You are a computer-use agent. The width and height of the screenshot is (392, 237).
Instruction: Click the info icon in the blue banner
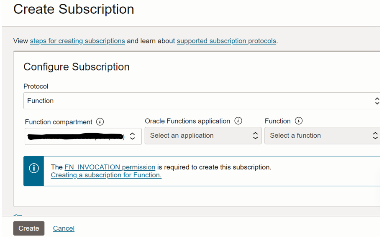coord(33,168)
